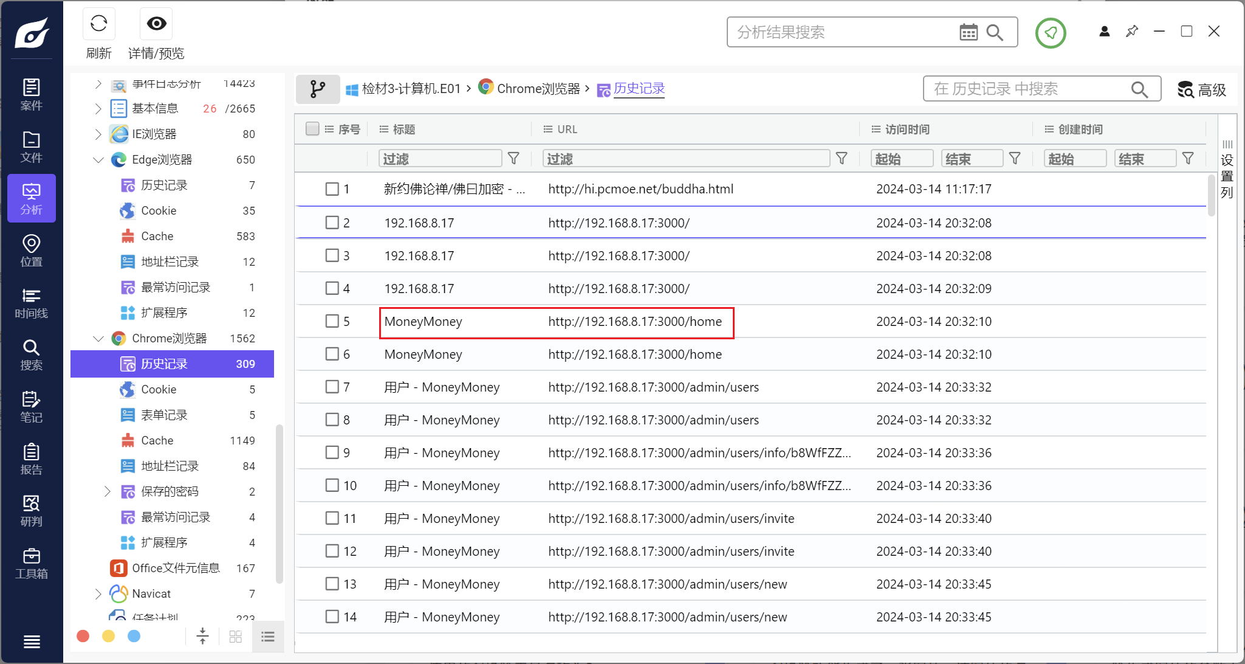Check row 1 checkbox
Screen dimensions: 1245x664
pos(332,189)
